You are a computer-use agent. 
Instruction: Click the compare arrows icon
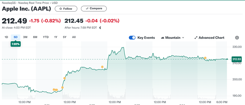click(87, 8)
